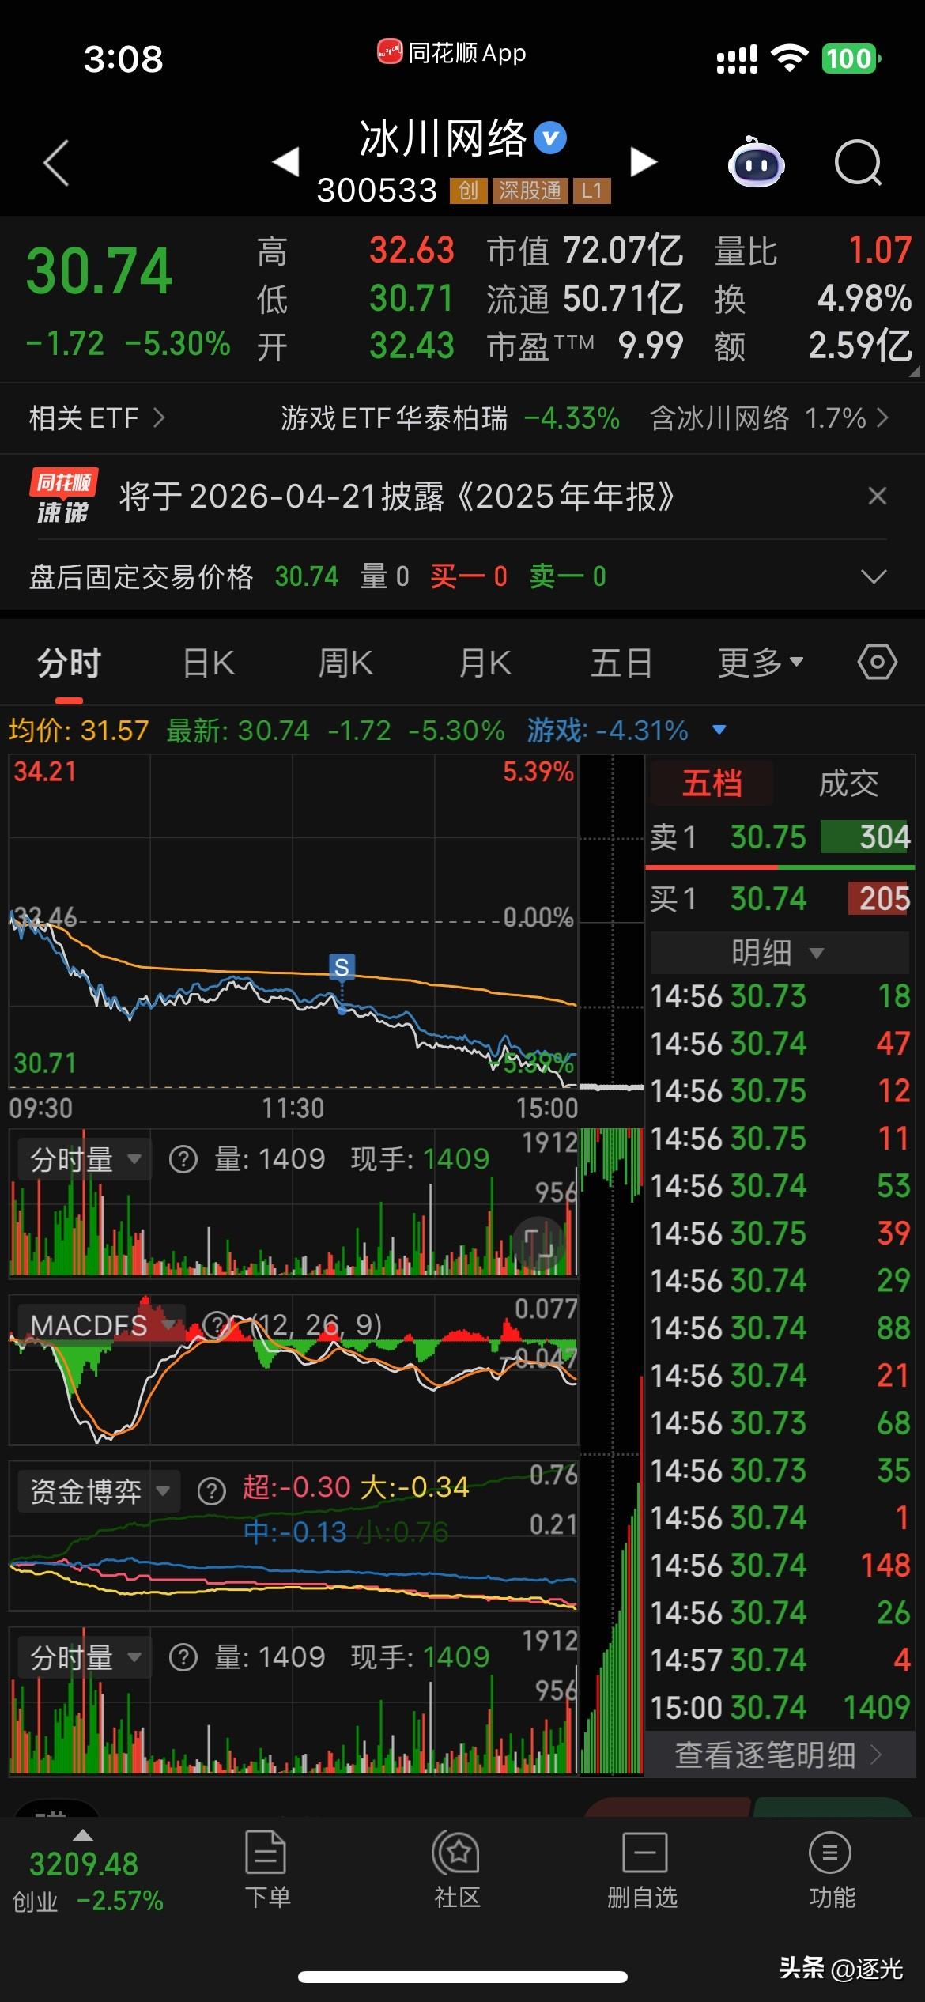The width and height of the screenshot is (925, 2002).
Task: Open the 社区 community tab
Action: tap(456, 1871)
